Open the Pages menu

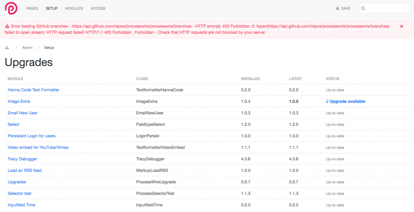point(32,8)
